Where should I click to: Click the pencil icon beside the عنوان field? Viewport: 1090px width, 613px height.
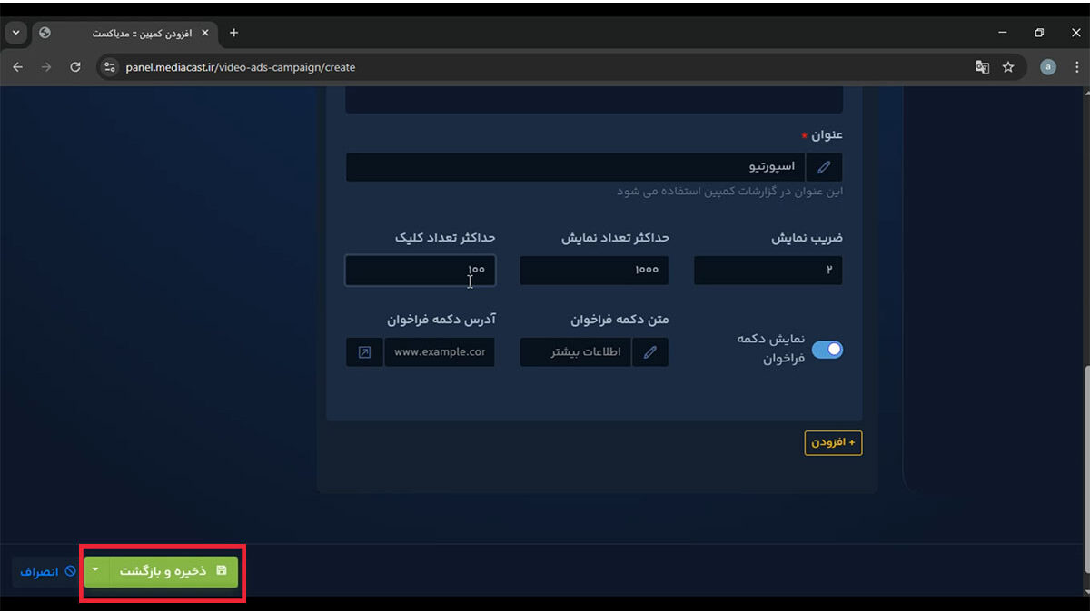tap(824, 167)
